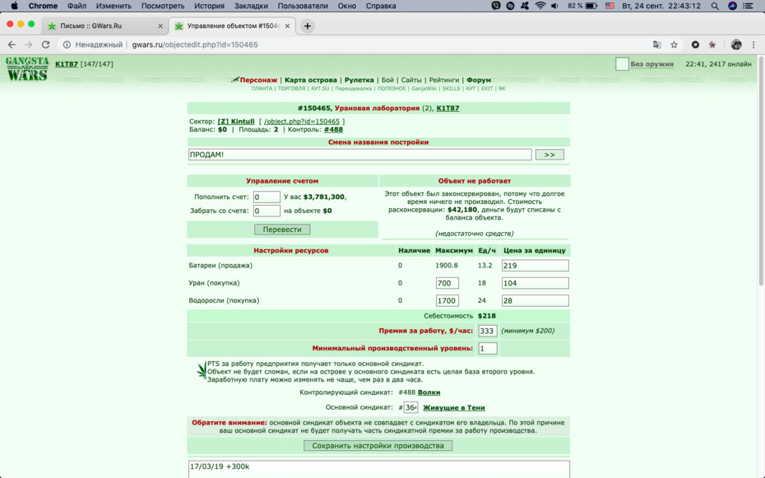
Task: Save with Сохранить настройки производства button
Action: (x=378, y=445)
